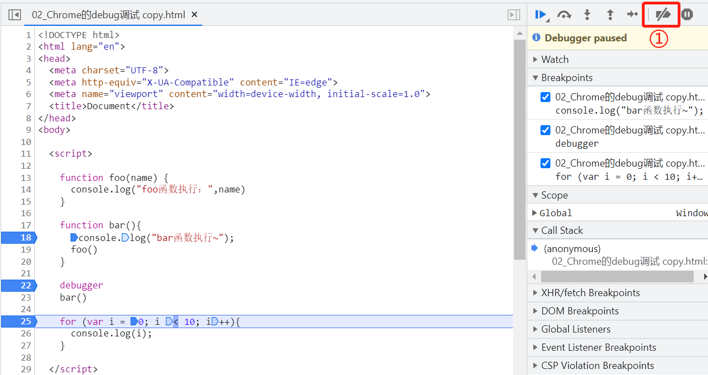The image size is (708, 375).
Task: Resume script execution
Action: point(541,15)
